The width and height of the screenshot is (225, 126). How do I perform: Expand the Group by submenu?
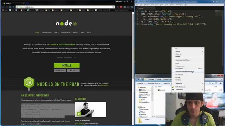tap(188, 54)
